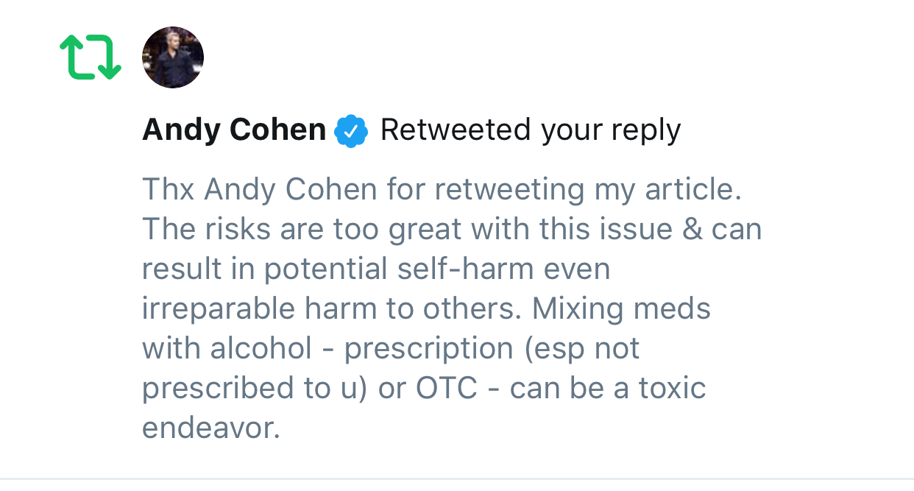Viewport: 914px width, 491px height.
Task: Click the ampersand symbol in the reply
Action: point(692,230)
